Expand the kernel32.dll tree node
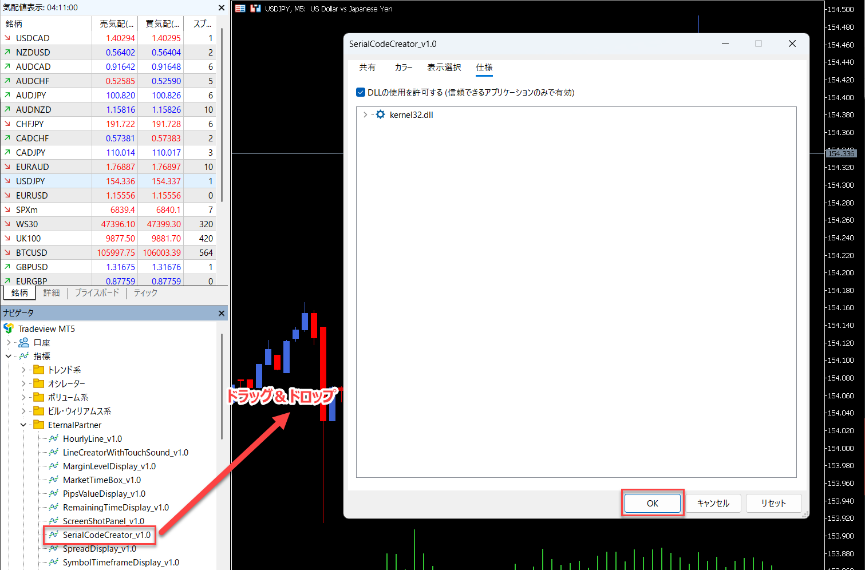 365,114
